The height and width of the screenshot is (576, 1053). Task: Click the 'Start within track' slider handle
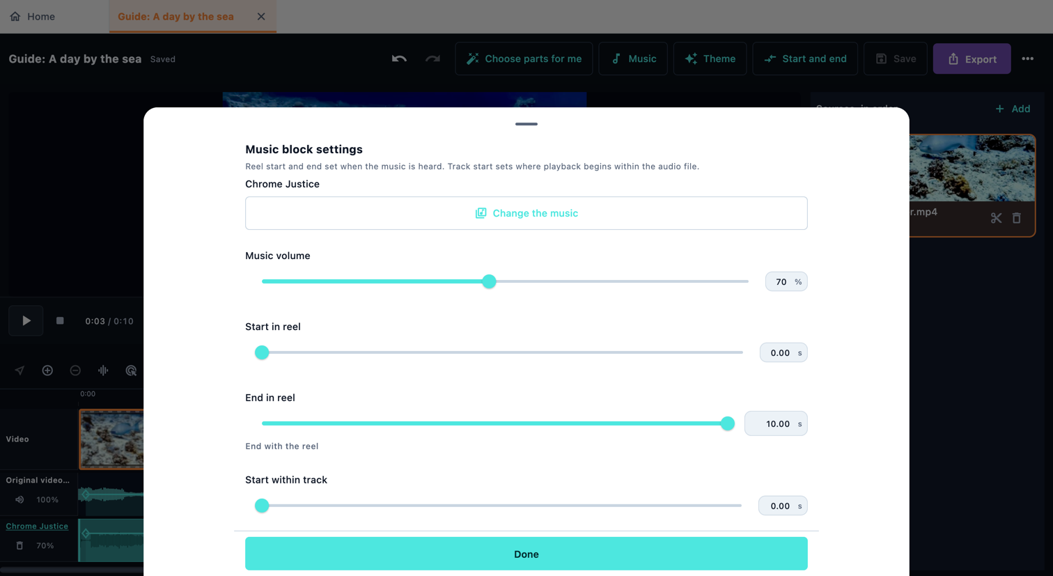tap(262, 506)
